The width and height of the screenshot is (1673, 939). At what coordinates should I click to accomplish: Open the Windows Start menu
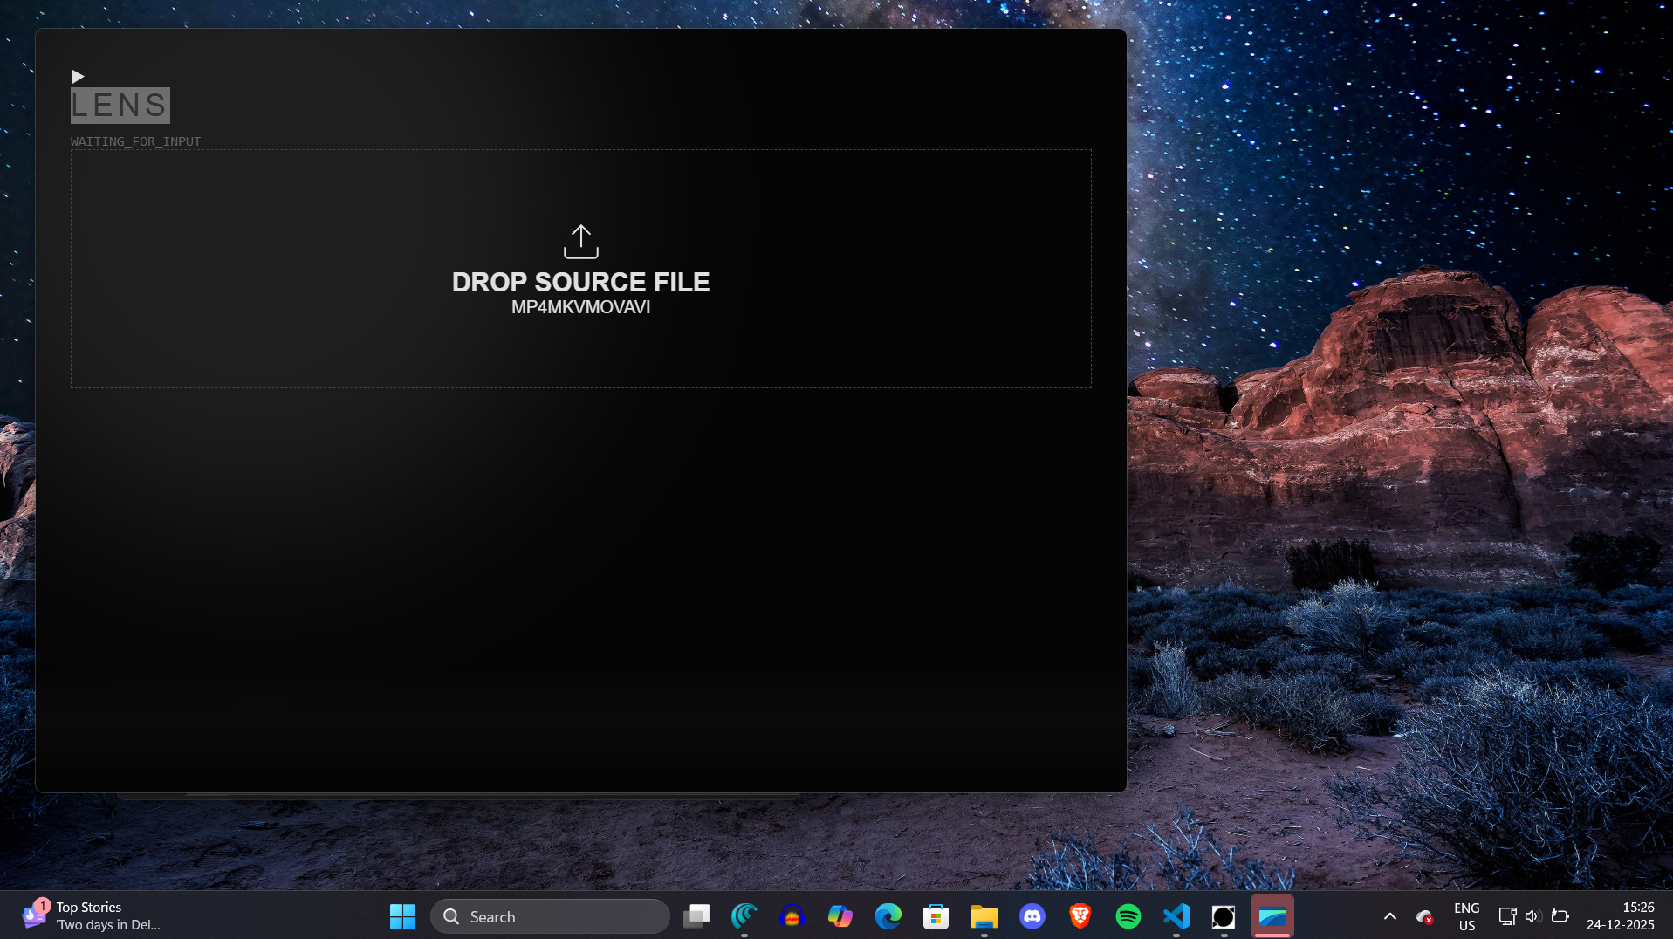(x=401, y=916)
